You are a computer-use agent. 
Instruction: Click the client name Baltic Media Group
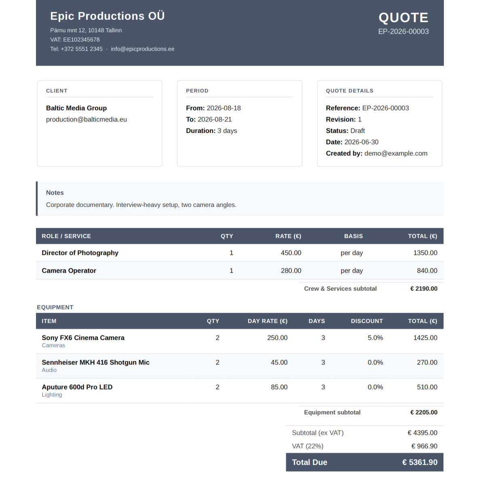coord(76,108)
